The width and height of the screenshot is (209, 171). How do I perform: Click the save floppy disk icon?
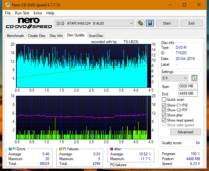point(150,23)
